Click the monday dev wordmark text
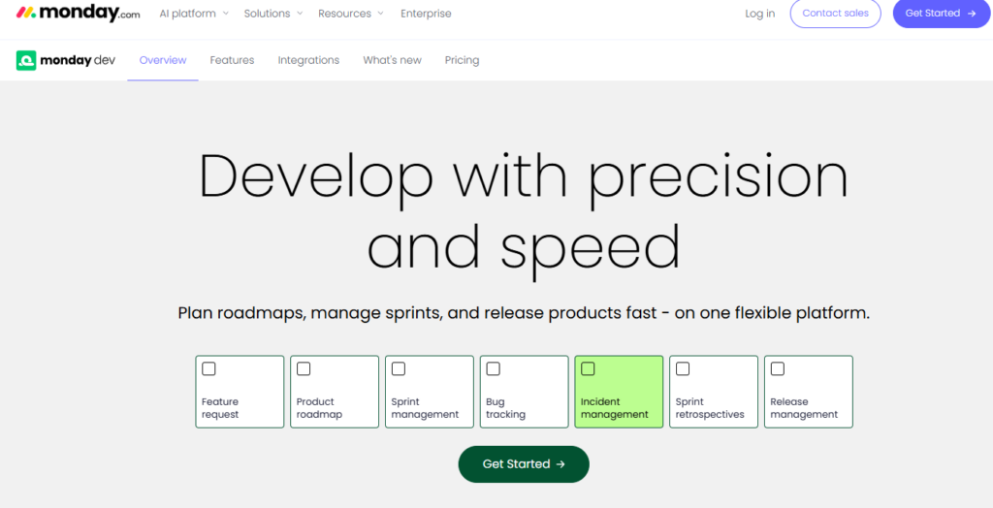This screenshot has height=508, width=993. [x=78, y=61]
